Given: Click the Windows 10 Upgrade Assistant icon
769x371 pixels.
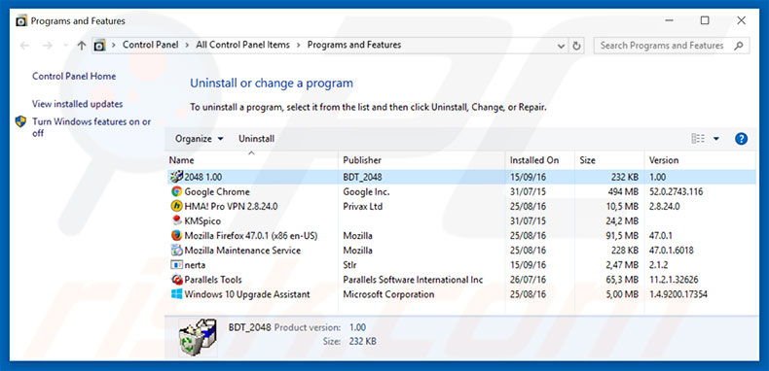Looking at the screenshot, I should pos(176,294).
